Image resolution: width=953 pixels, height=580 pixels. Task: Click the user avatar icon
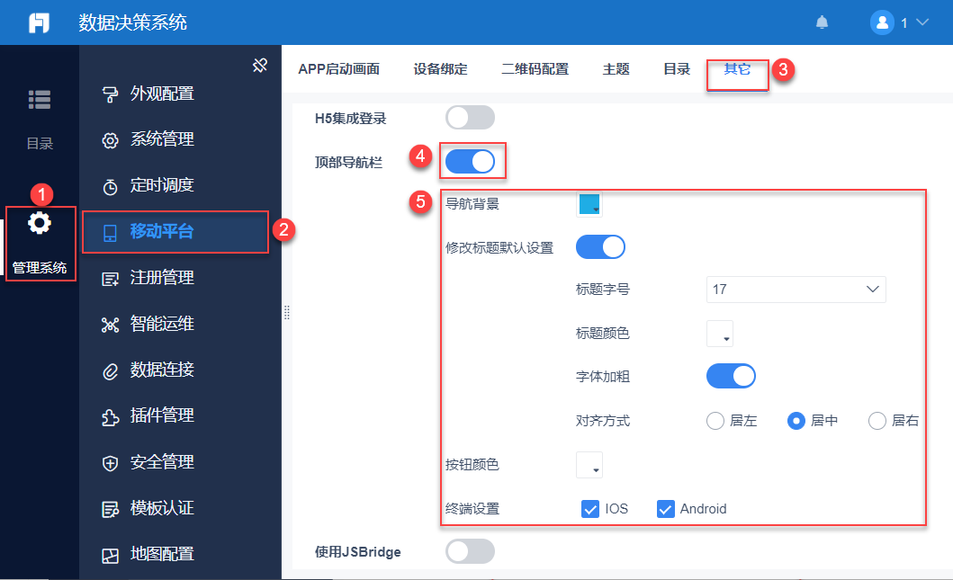coord(882,22)
